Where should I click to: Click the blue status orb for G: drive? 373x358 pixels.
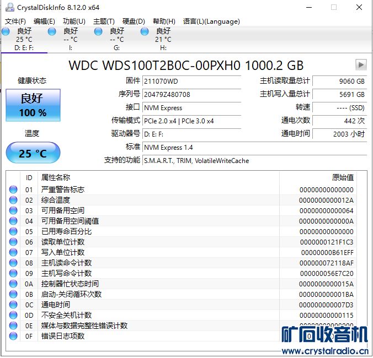98,31
